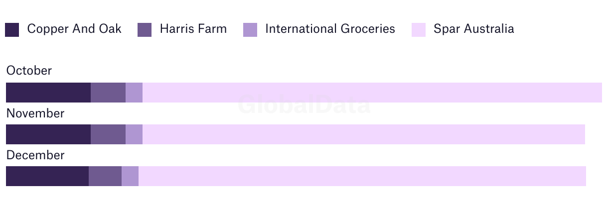
Task: Click October's Harris Farm bar segment
Action: [x=108, y=93]
